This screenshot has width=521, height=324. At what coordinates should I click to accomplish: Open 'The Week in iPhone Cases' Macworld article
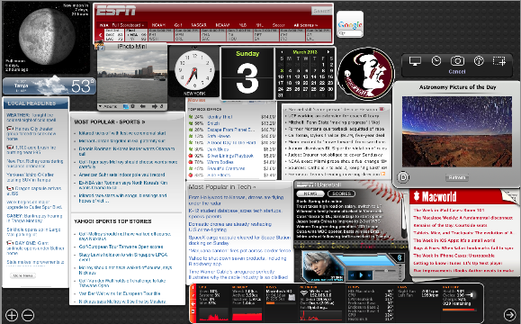point(454,256)
